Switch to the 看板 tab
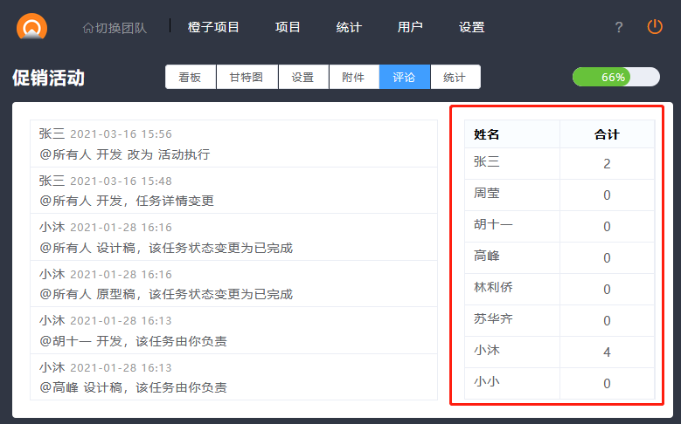 (x=191, y=77)
